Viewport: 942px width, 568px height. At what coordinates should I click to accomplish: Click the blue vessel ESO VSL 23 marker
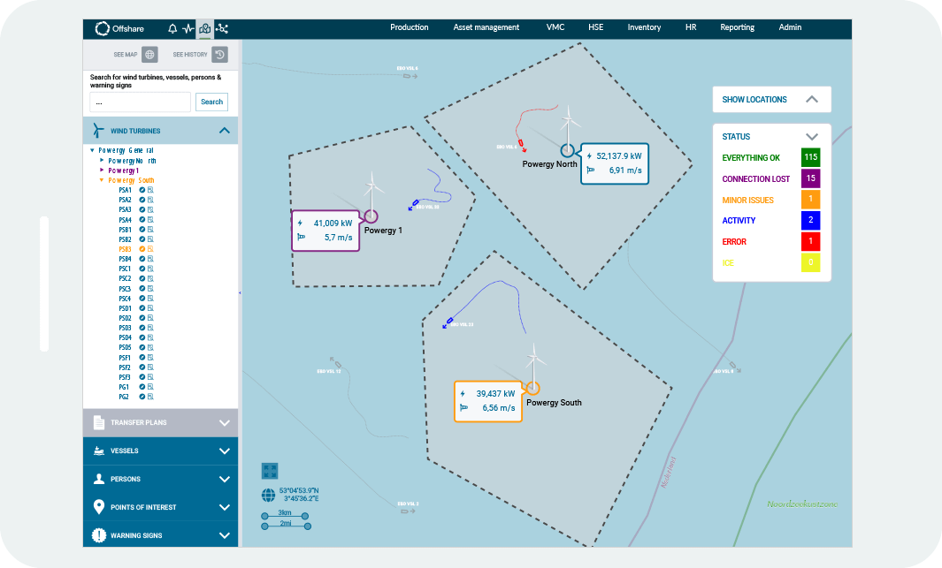click(448, 322)
